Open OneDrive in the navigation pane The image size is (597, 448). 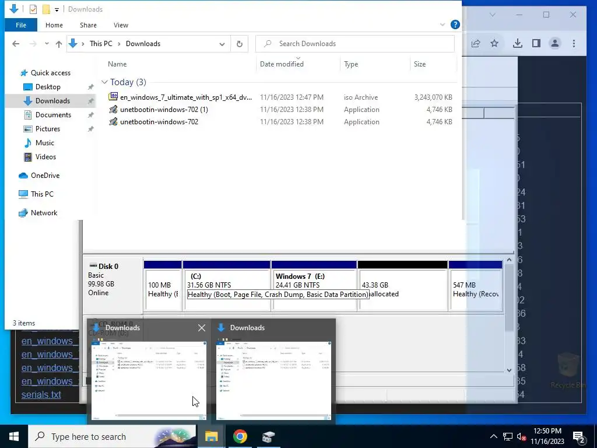(x=45, y=176)
